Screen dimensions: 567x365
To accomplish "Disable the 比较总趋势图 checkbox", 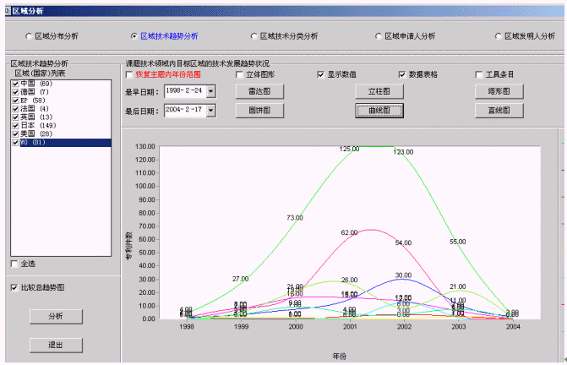I will tap(14, 287).
